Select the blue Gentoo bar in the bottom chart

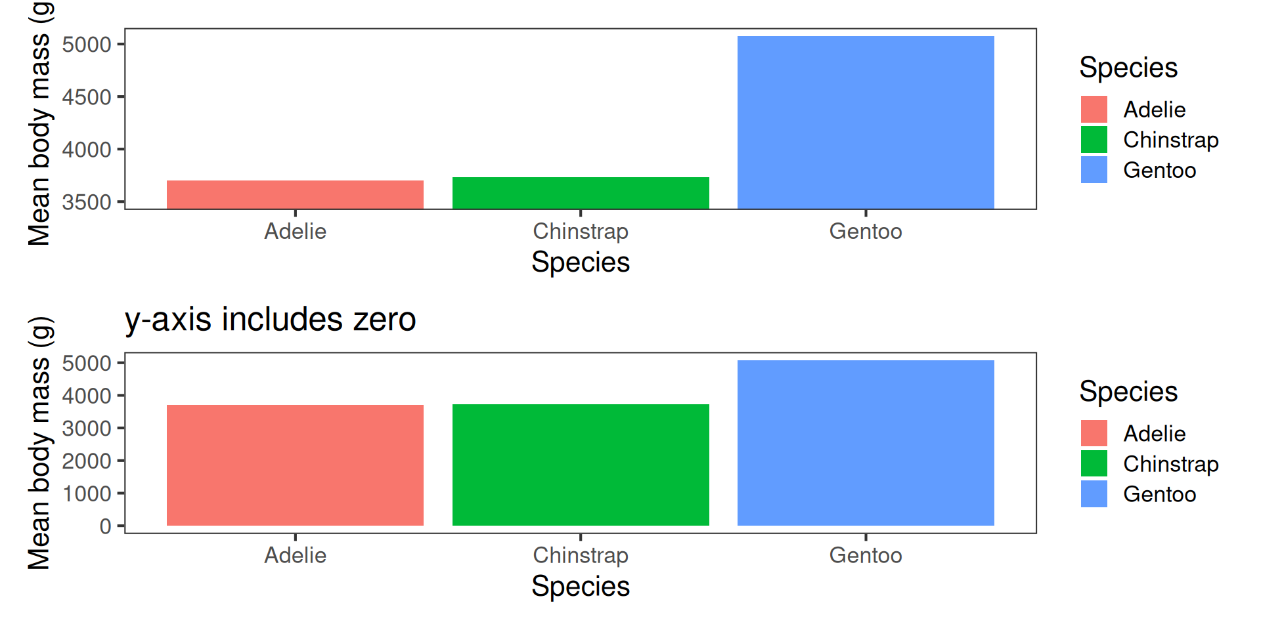tap(866, 443)
